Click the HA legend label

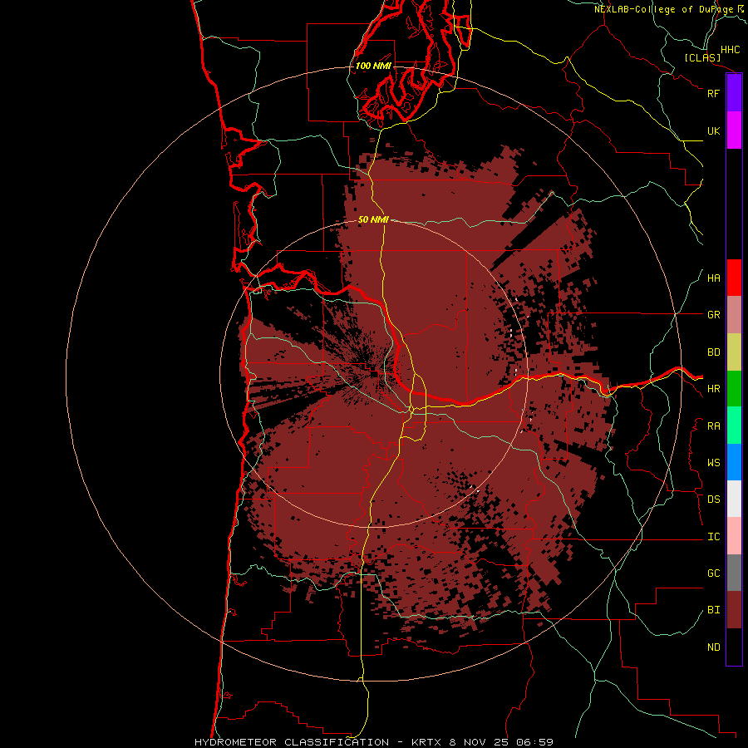tap(713, 278)
